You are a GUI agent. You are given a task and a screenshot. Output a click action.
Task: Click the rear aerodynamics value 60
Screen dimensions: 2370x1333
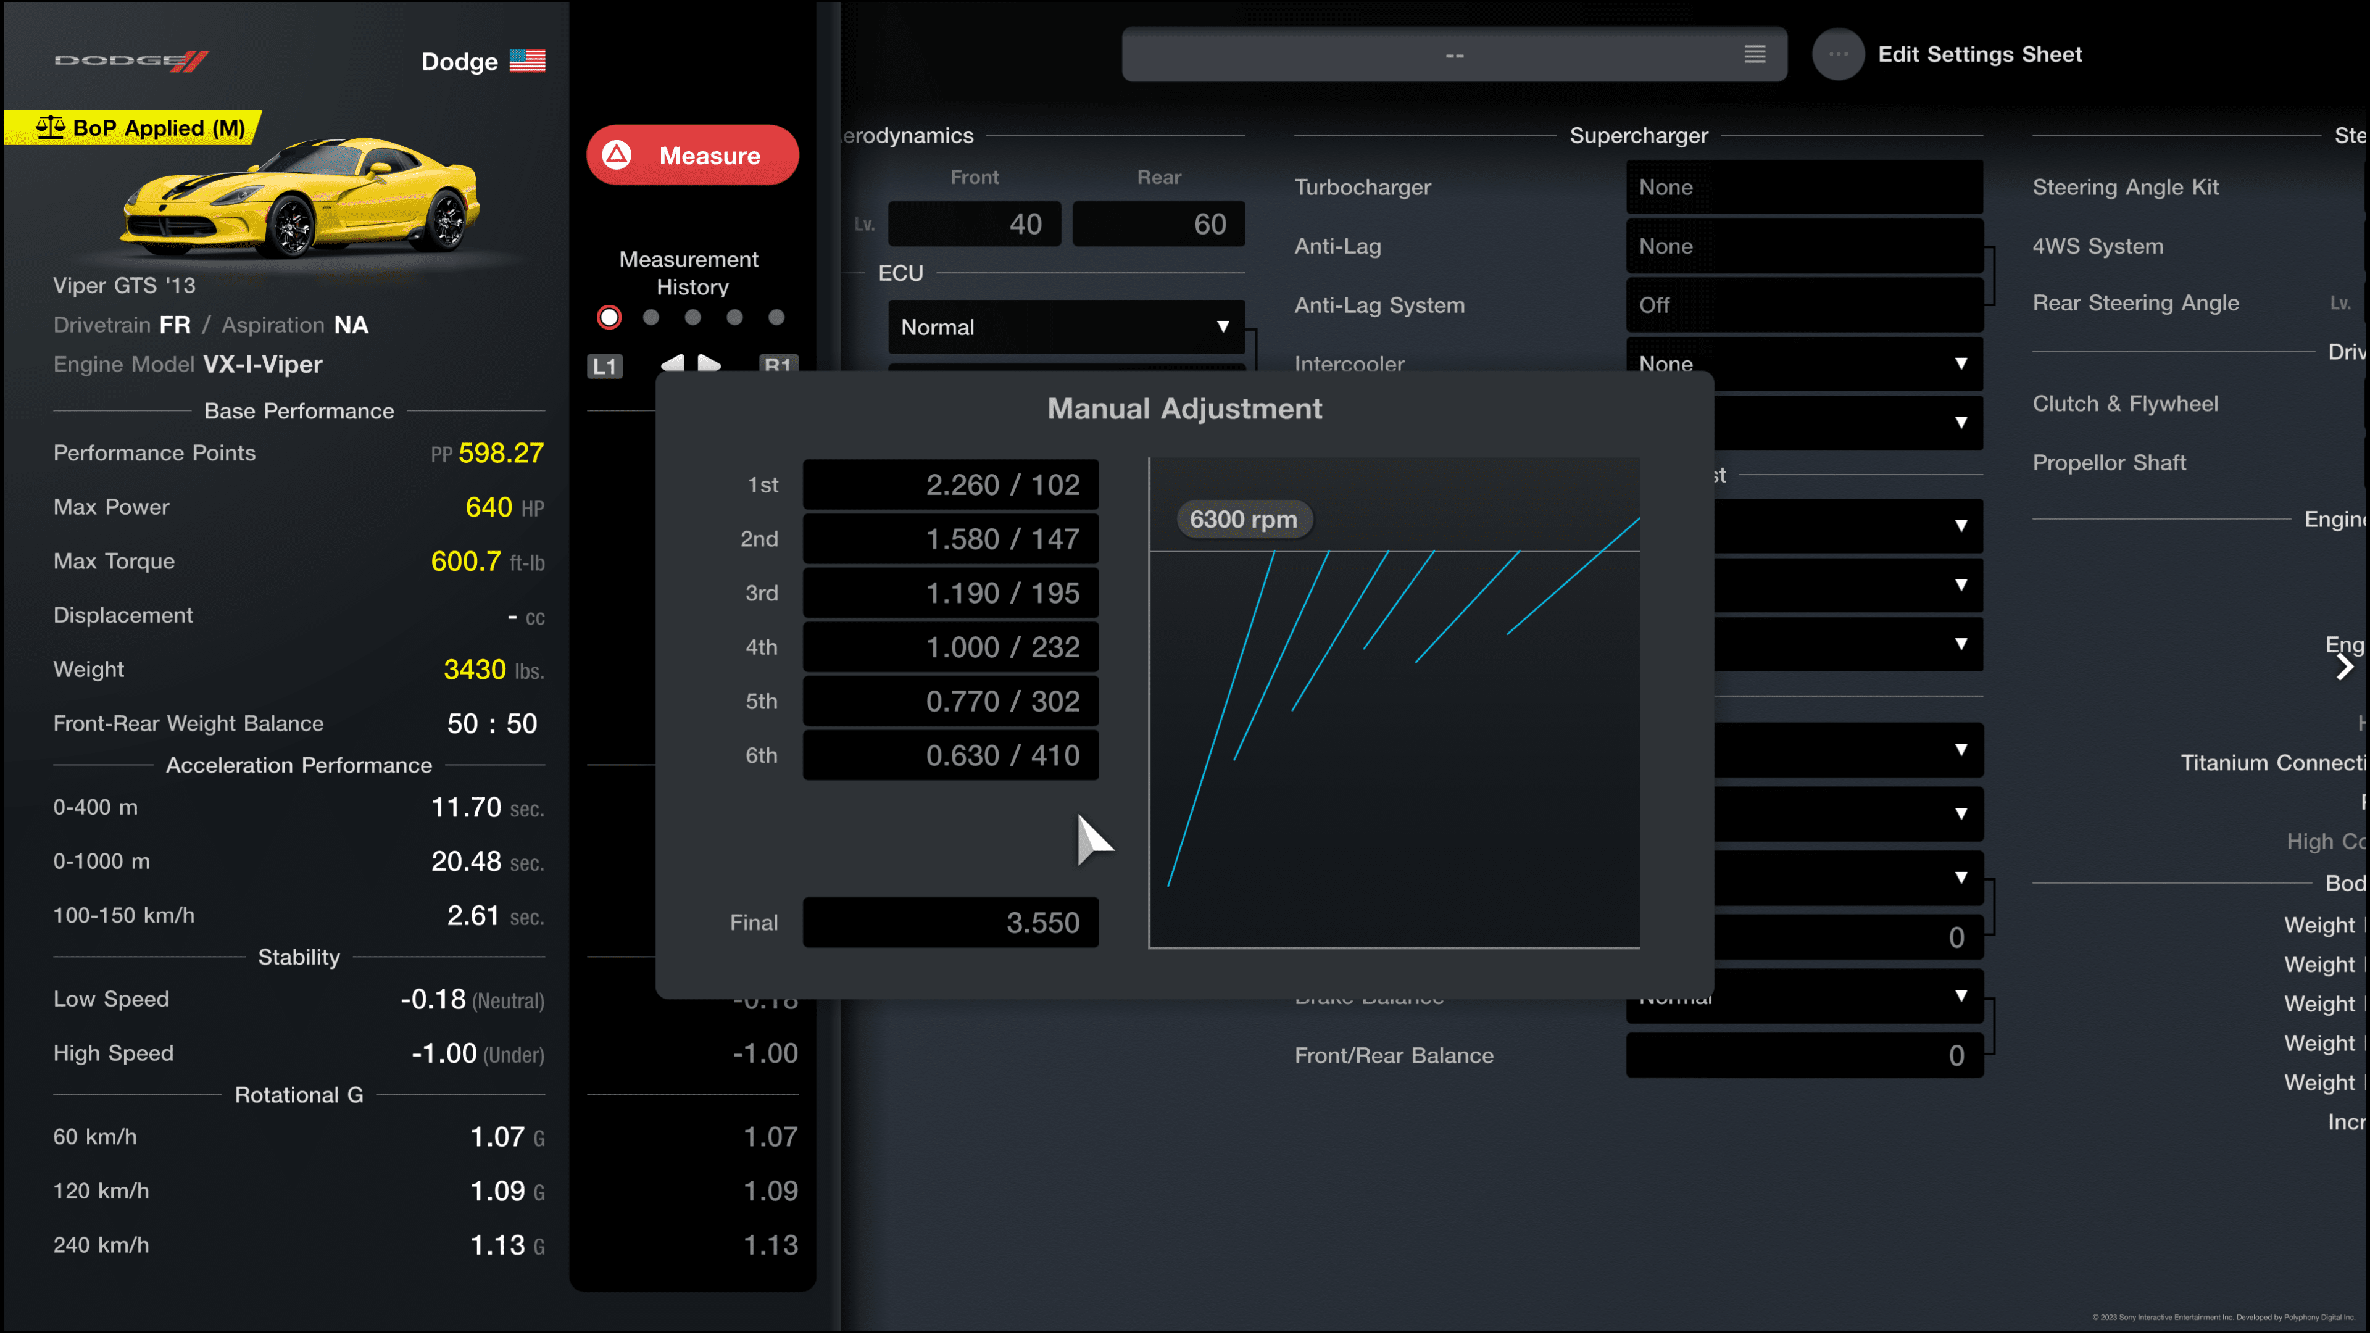coord(1158,223)
